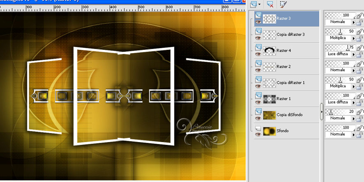
Task: Toggle the transparency lock for Raster 1
Action: coord(359,103)
